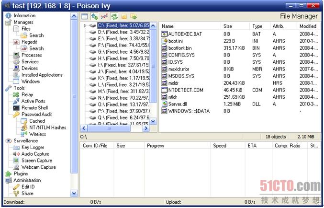Open the Plugins section
Image resolution: width=324 pixels, height=208 pixels.
[x=21, y=174]
